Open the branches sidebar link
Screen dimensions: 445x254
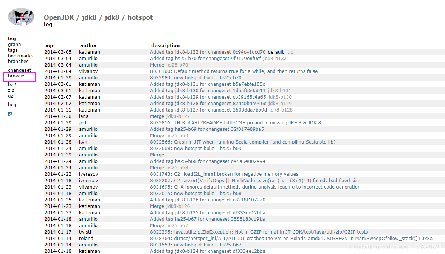tap(18, 62)
